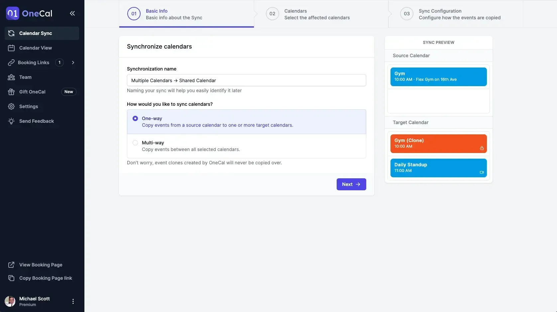Image resolution: width=557 pixels, height=312 pixels.
Task: Open the Booking Links section
Action: click(34, 63)
